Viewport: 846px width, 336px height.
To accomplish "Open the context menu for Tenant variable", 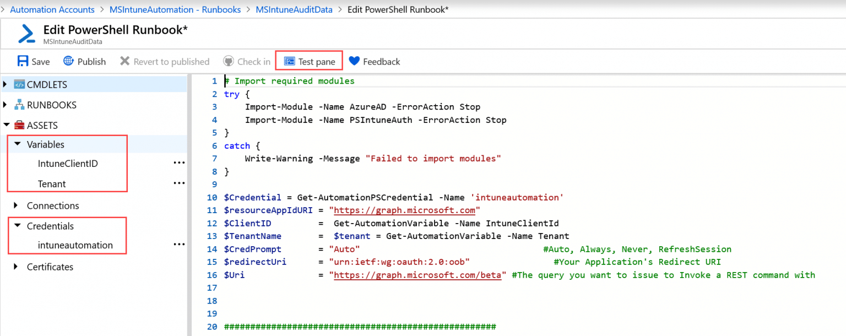I will pos(178,182).
